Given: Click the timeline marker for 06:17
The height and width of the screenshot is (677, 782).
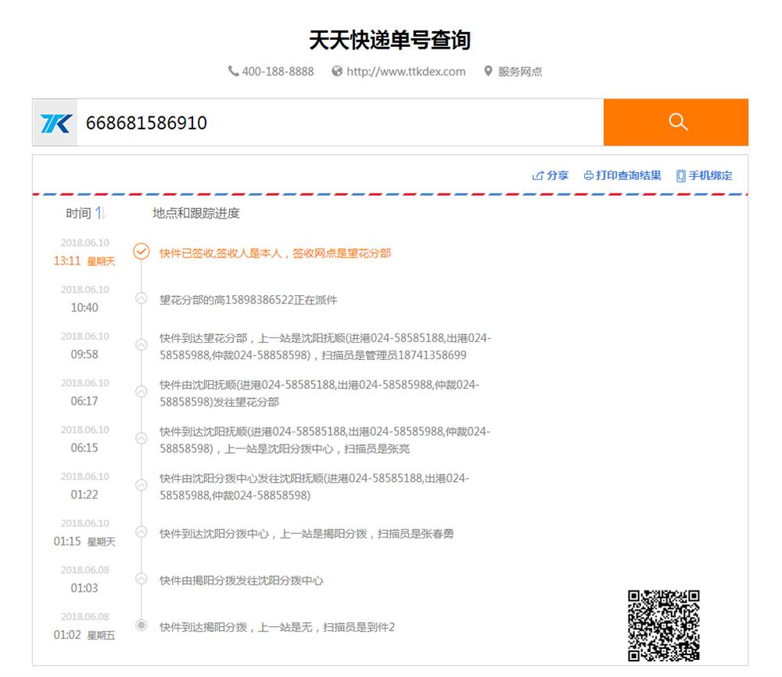Looking at the screenshot, I should click(x=142, y=391).
